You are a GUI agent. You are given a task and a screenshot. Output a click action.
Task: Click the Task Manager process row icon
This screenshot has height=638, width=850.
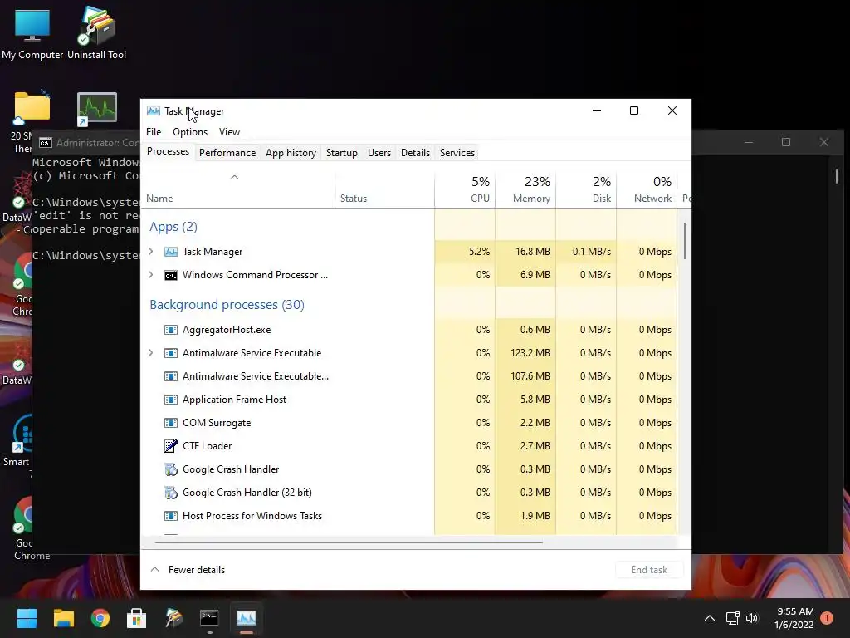[171, 252]
